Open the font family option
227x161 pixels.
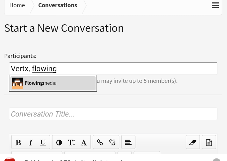click(84, 142)
